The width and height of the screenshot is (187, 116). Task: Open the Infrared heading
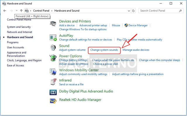pyautogui.click(x=65, y=80)
